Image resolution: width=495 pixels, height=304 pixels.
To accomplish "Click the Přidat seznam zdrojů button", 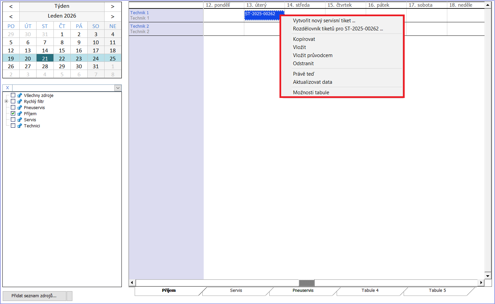I will (x=34, y=296).
